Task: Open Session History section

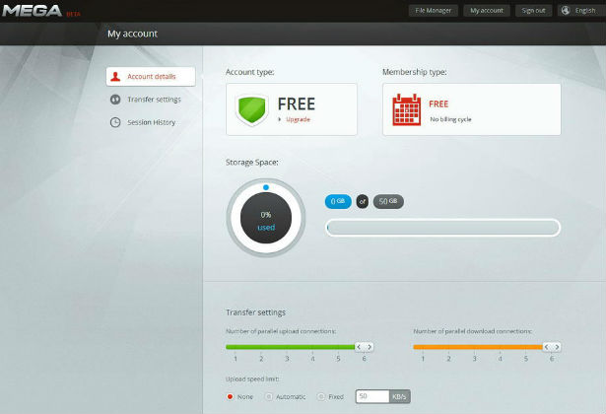Action: 151,122
